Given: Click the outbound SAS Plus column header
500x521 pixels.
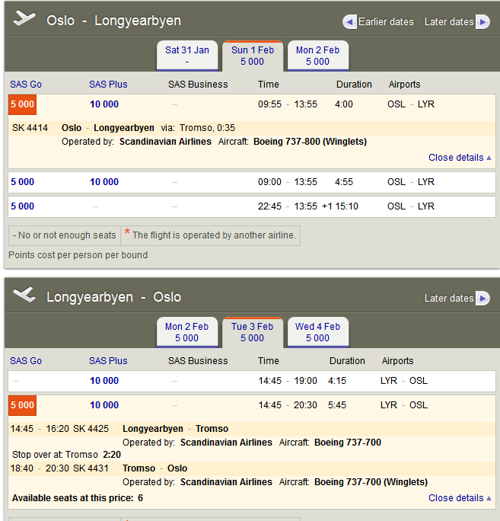Looking at the screenshot, I should click(108, 85).
